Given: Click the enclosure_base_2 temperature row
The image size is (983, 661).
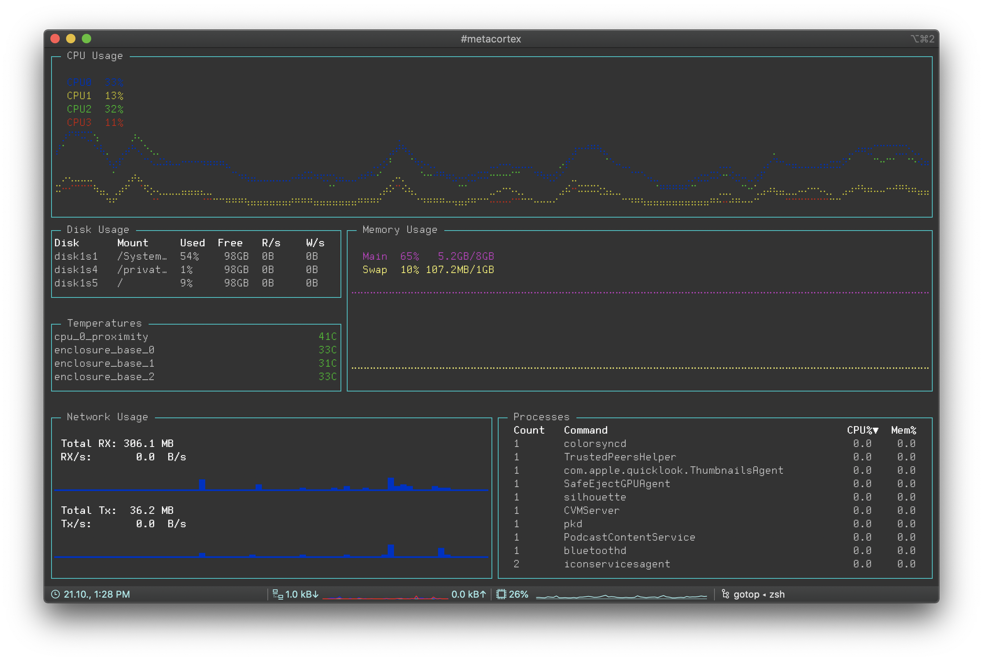Looking at the screenshot, I should click(196, 377).
